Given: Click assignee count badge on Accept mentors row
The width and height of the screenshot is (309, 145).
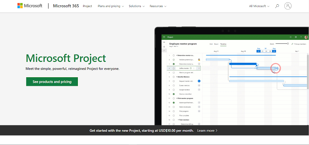Looking at the screenshot, I should (199, 90).
